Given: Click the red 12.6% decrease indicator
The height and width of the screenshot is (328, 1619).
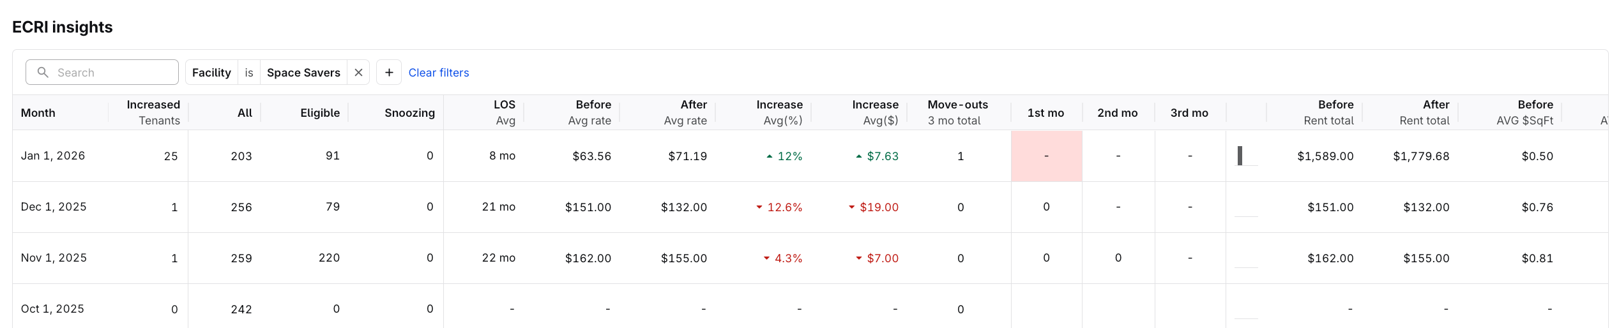Looking at the screenshot, I should 779,207.
